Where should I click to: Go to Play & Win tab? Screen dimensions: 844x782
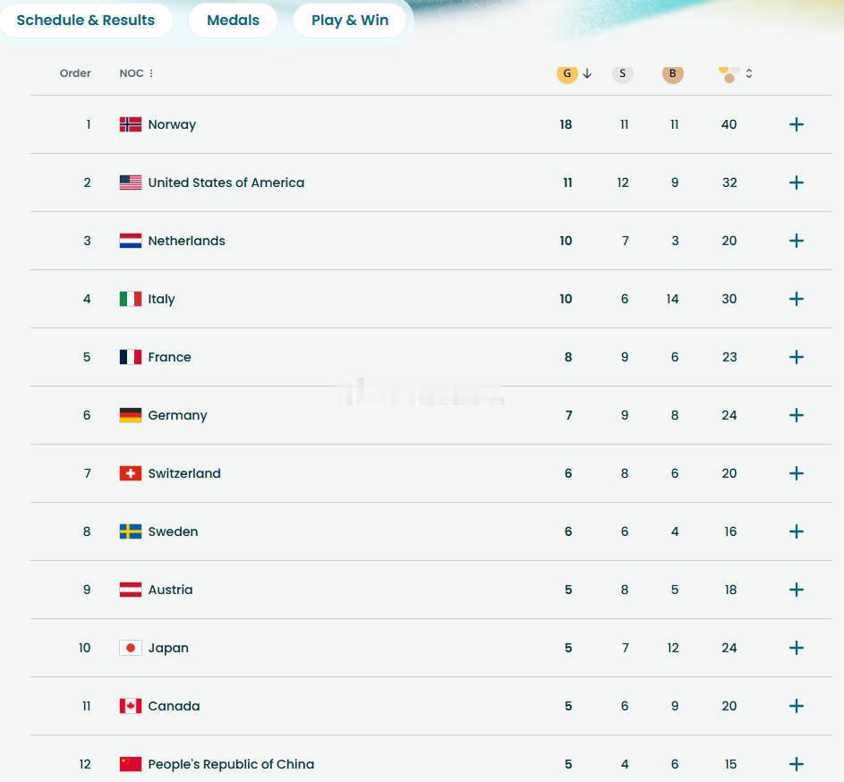350,20
